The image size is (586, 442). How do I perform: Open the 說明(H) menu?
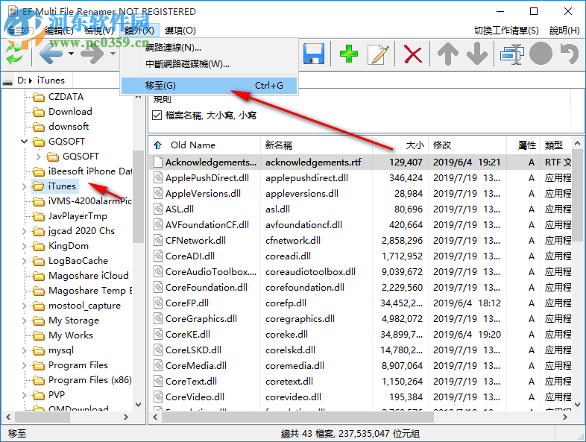(x=564, y=31)
